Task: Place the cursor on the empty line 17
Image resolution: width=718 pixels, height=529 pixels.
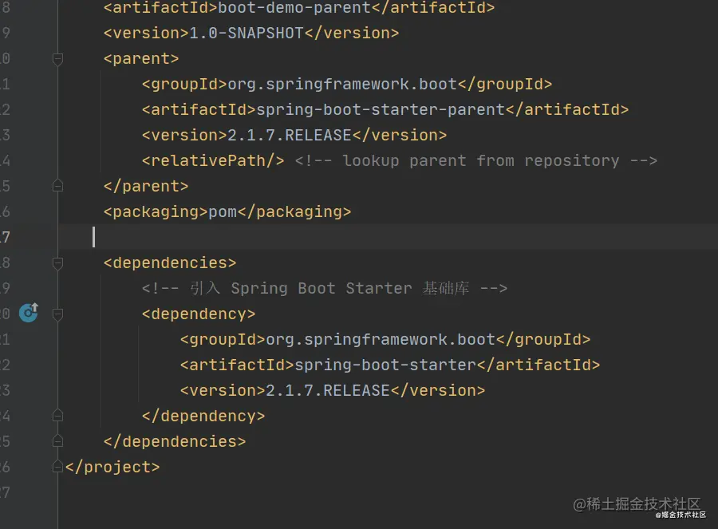Action: coord(104,237)
